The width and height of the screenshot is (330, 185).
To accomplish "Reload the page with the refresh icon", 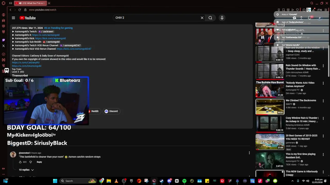I will [20, 10].
